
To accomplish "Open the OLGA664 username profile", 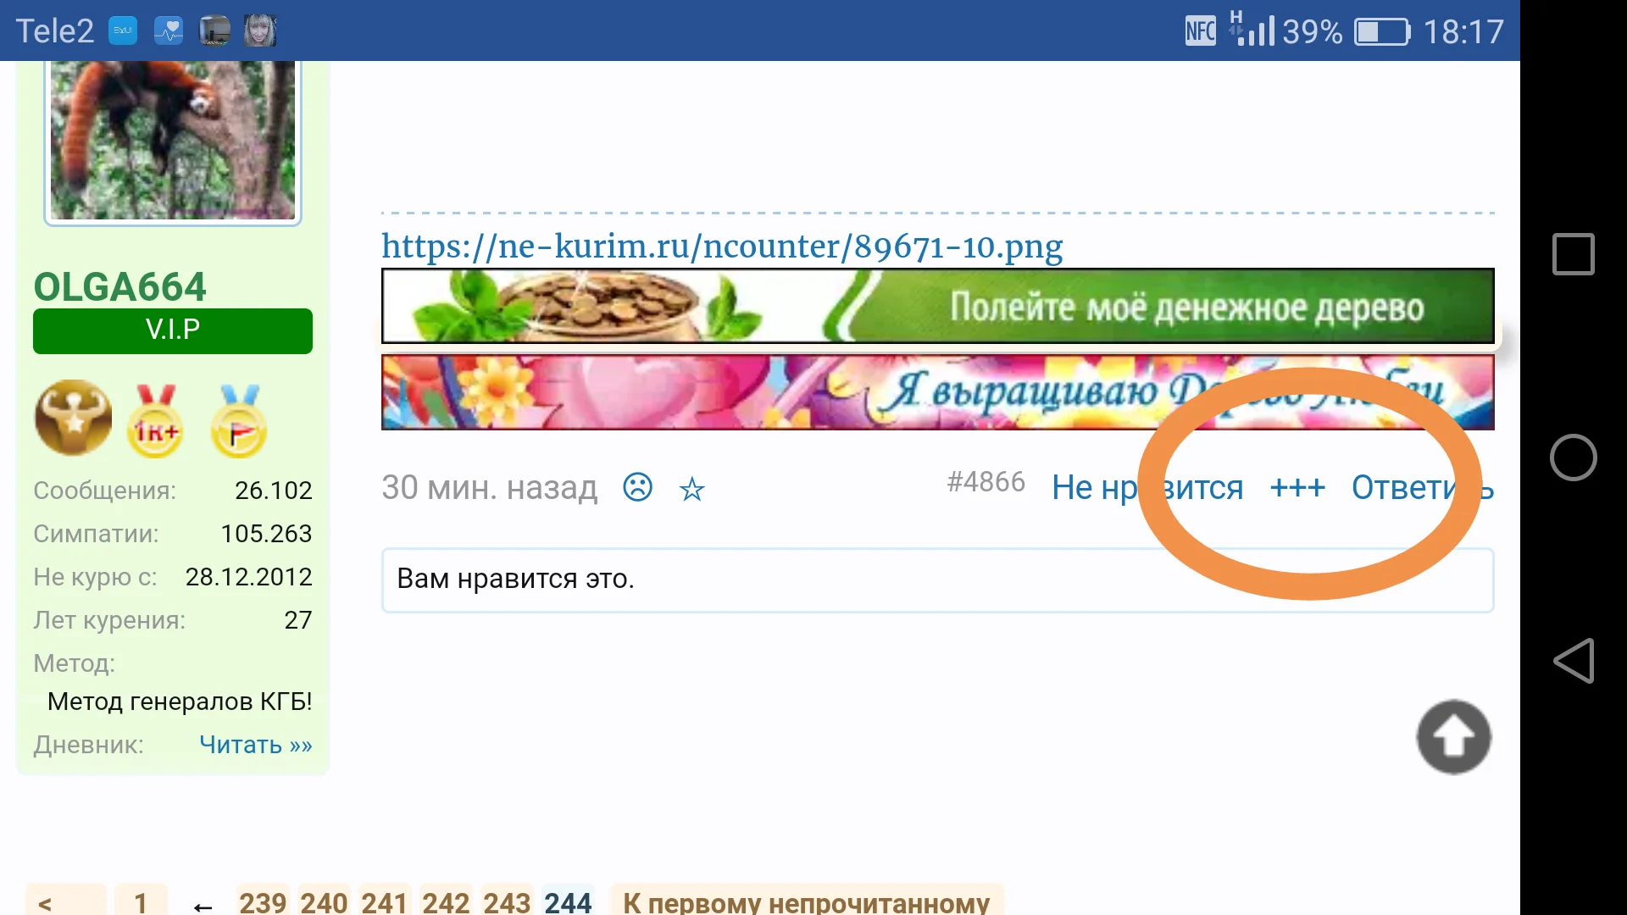I will 119,287.
